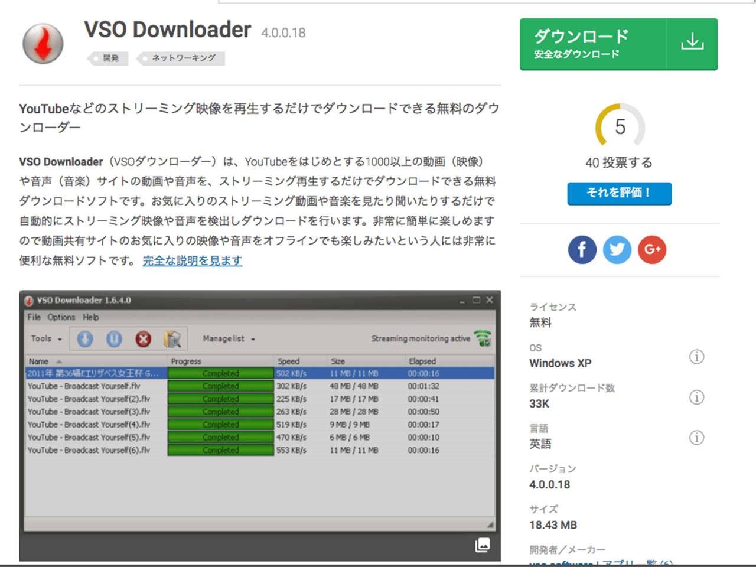Click the info icon beside 33K downloads
This screenshot has width=756, height=567.
coord(697,397)
